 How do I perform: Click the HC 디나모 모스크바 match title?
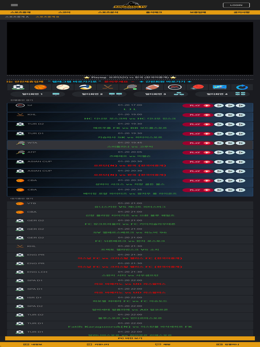[x=130, y=119]
